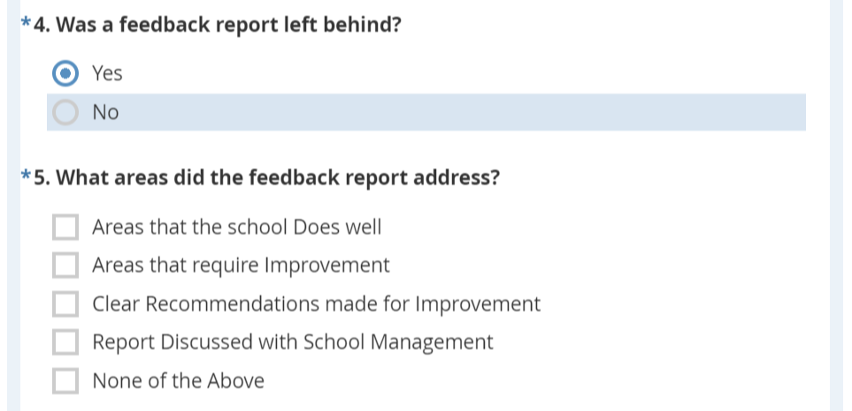
Task: Click the required asterisk beside question 4
Action: (27, 24)
